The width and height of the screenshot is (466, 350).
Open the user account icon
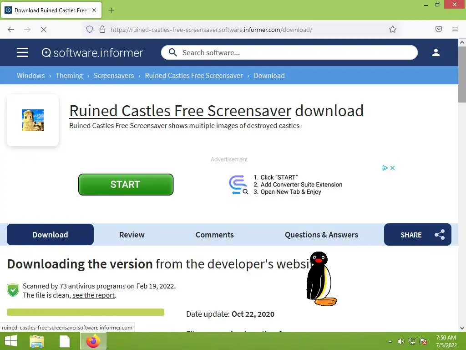click(436, 53)
